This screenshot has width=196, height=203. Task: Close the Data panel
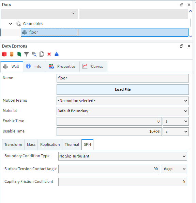pyautogui.click(x=189, y=5)
